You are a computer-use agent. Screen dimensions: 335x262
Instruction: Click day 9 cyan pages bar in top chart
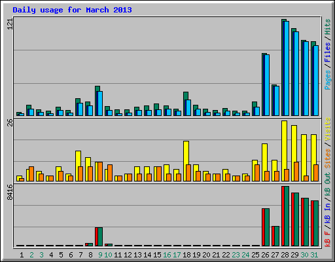click(100, 103)
